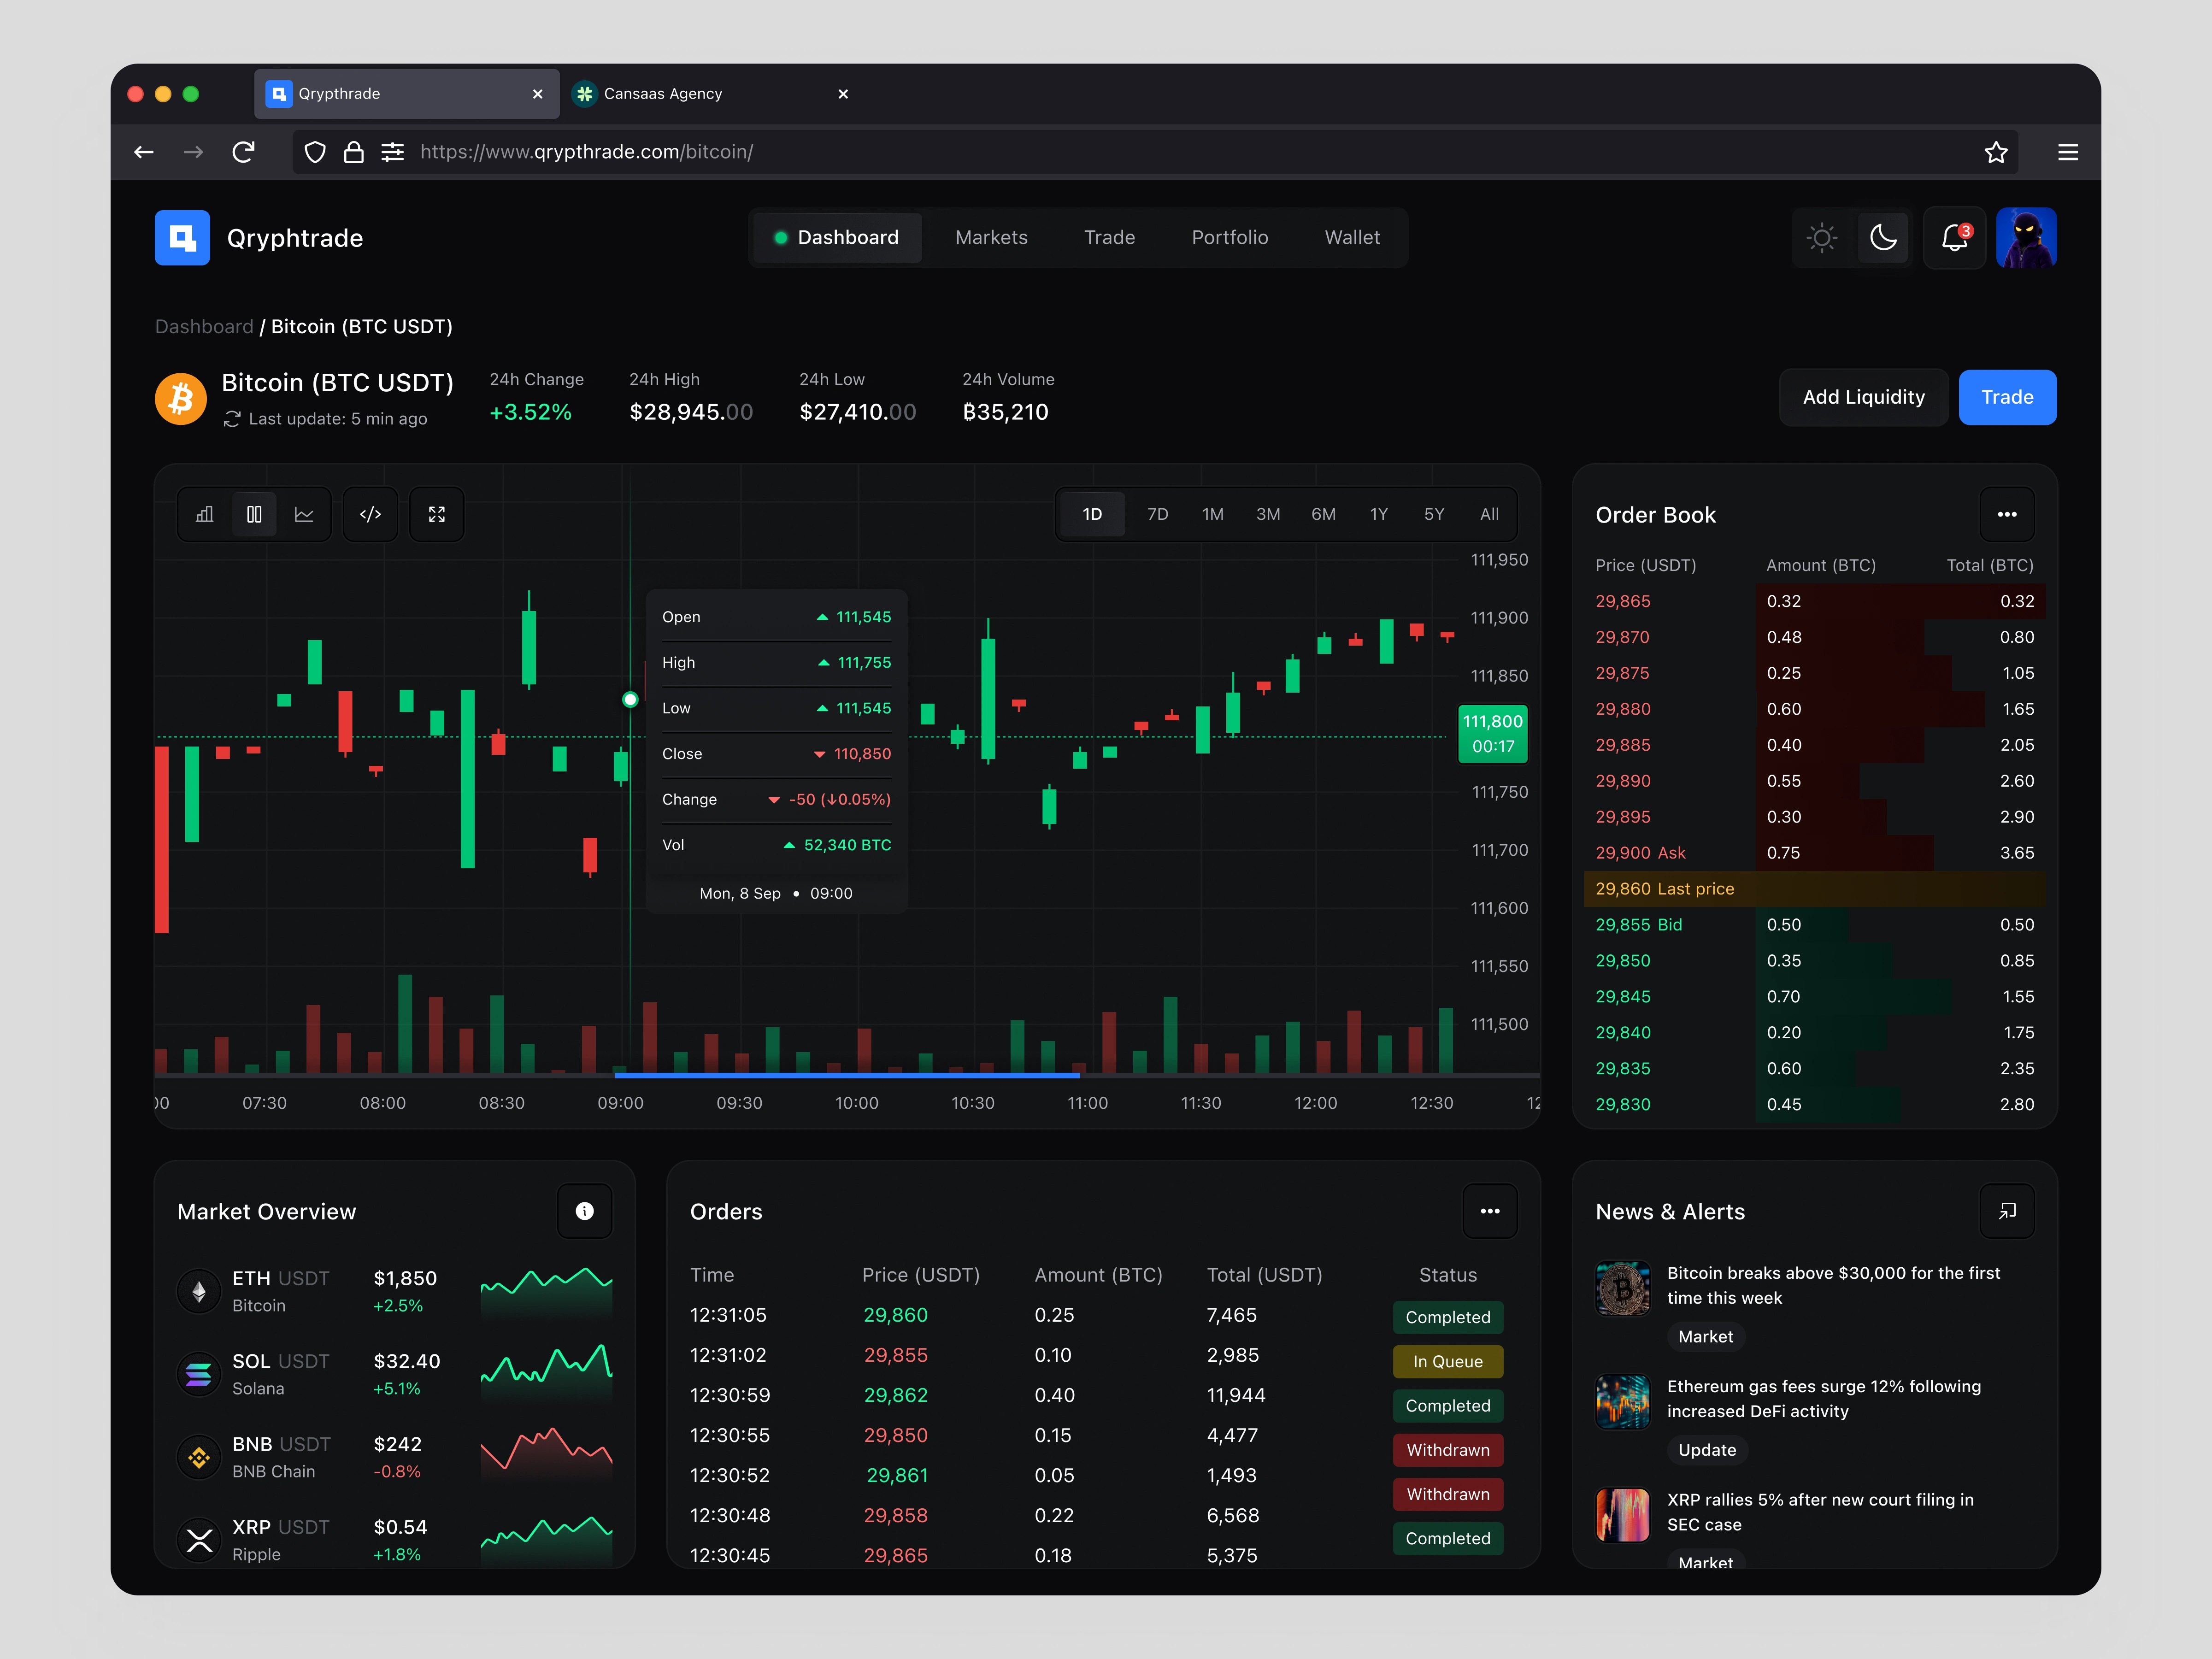Viewport: 2212px width, 1659px height.
Task: Open News & Alerts expand icon
Action: click(x=2007, y=1211)
